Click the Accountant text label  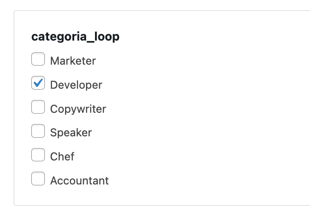point(79,181)
